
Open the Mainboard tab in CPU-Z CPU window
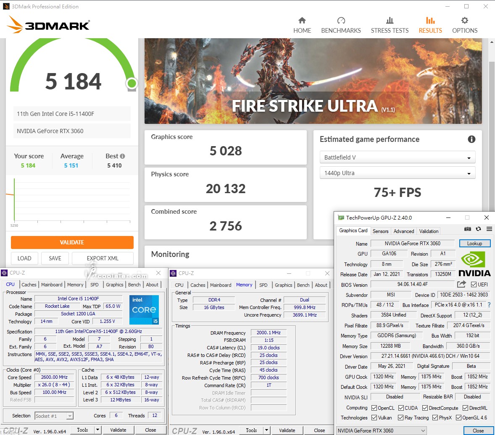pyautogui.click(x=52, y=285)
